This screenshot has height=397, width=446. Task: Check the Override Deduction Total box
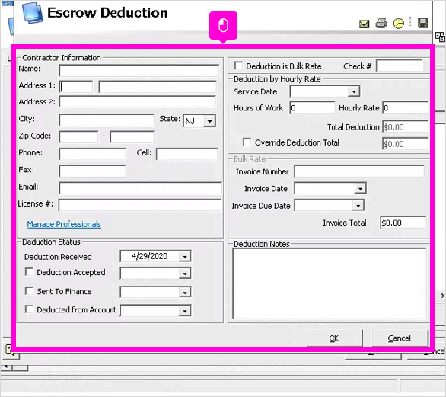(x=247, y=142)
